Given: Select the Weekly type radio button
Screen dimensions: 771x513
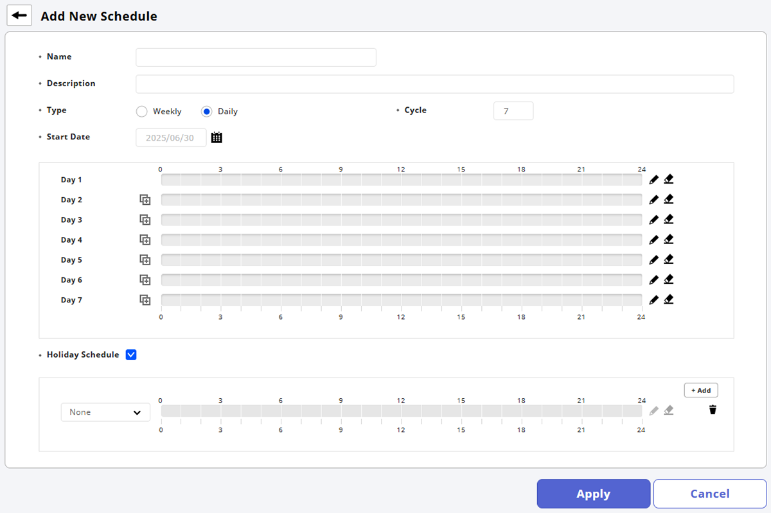Looking at the screenshot, I should (142, 112).
